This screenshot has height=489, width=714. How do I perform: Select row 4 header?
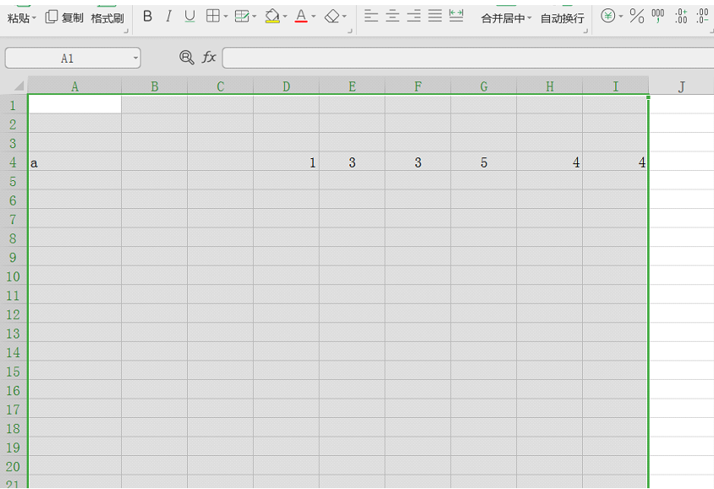click(14, 162)
